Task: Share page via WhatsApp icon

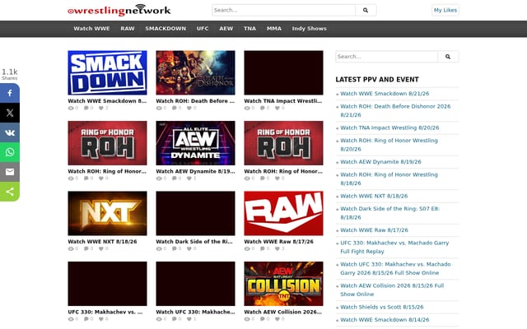Action: 10,152
